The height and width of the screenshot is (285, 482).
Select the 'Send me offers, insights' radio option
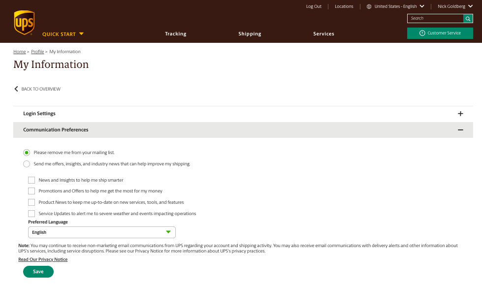[27, 164]
